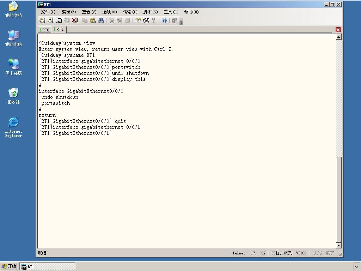
Task: Click the 我的文档 desktop icon
Action: tap(14, 10)
